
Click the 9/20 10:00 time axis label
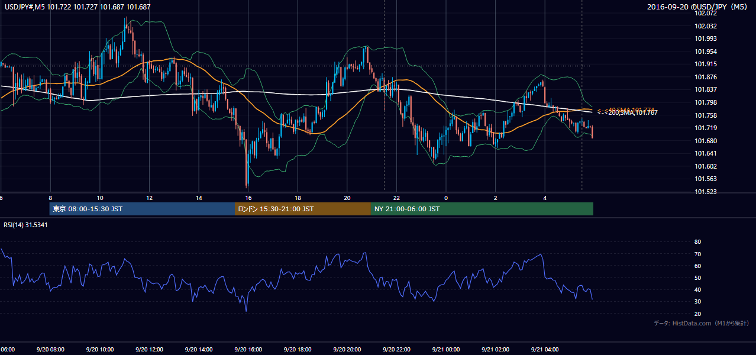[x=99, y=350]
